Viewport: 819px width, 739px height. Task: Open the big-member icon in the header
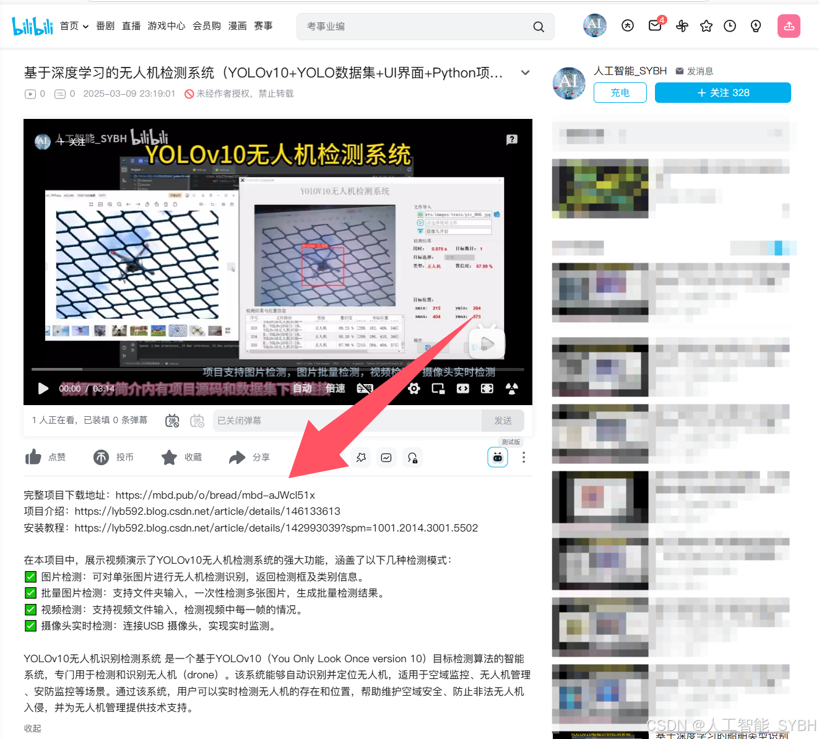point(628,25)
